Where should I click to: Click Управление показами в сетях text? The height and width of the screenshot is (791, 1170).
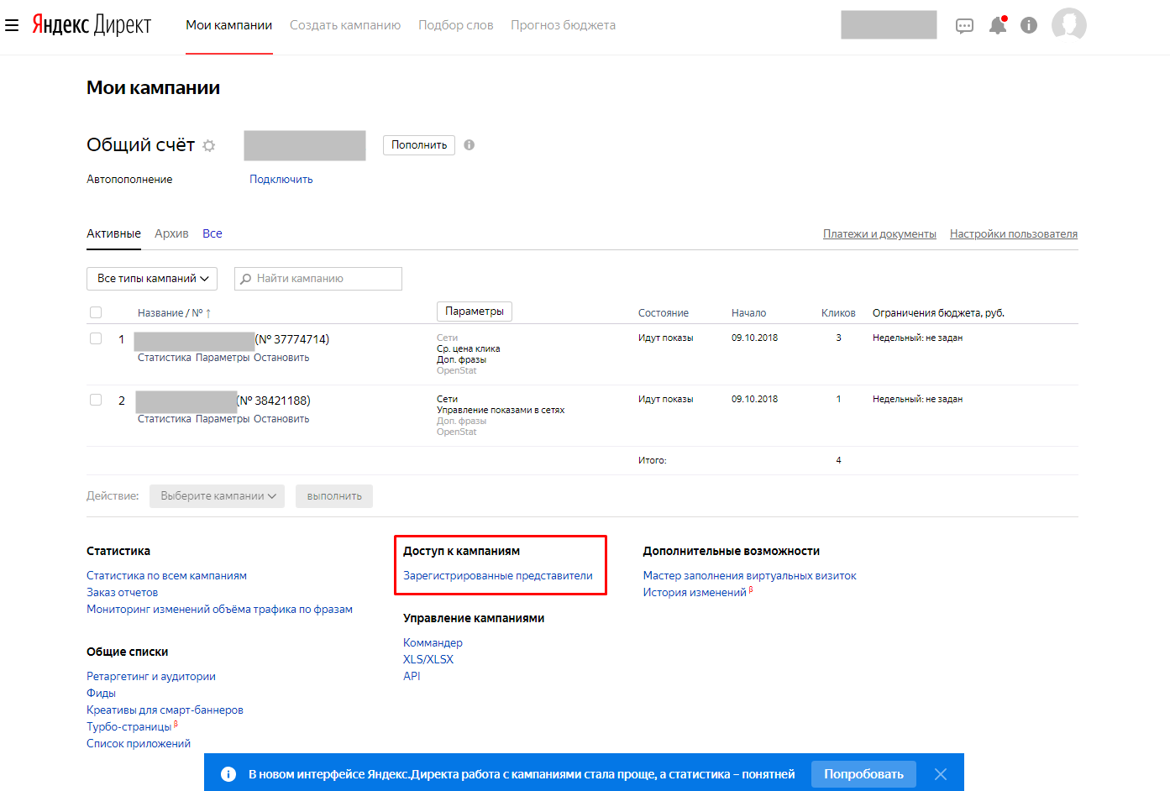(x=501, y=410)
